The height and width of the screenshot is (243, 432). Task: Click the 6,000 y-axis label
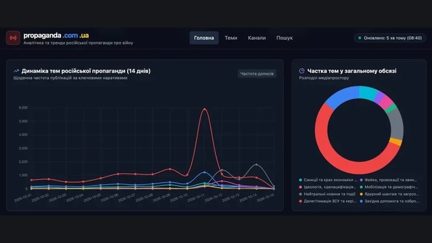pos(23,108)
